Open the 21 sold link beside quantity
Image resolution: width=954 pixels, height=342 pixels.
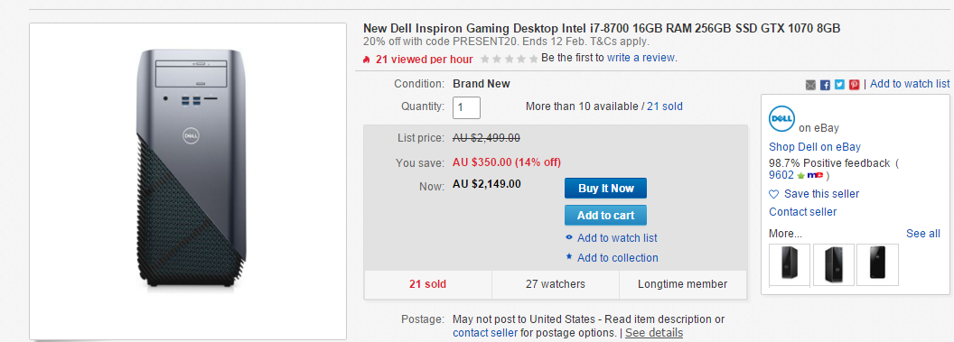664,106
